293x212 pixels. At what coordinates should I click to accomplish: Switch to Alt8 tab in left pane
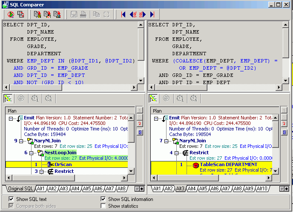tap(121, 189)
